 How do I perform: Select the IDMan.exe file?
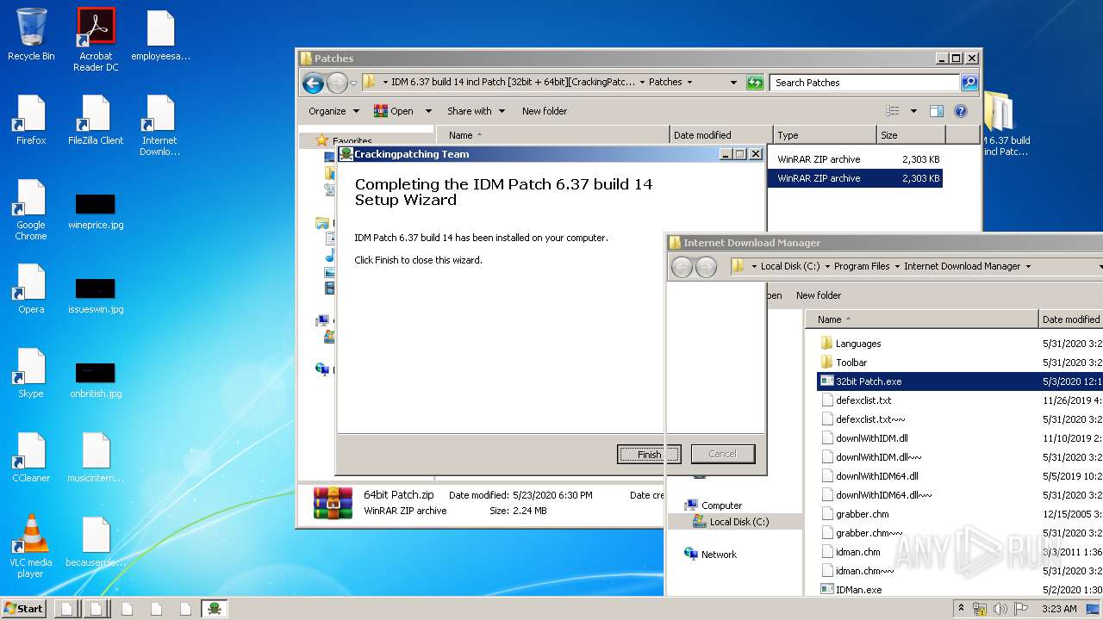tap(859, 590)
